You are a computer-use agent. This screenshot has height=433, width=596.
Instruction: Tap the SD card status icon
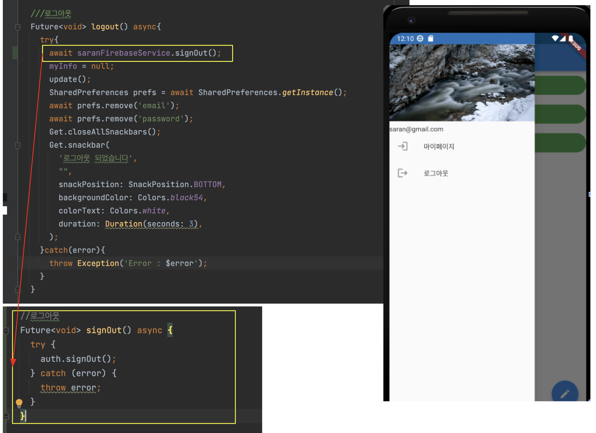(431, 39)
